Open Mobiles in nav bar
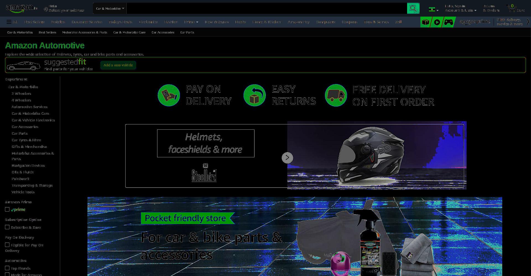Viewport: 531px width, 276px height. pos(58,22)
